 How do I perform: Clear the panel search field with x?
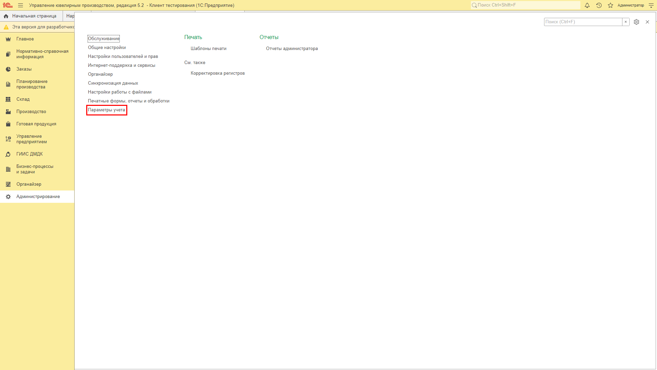(x=626, y=22)
